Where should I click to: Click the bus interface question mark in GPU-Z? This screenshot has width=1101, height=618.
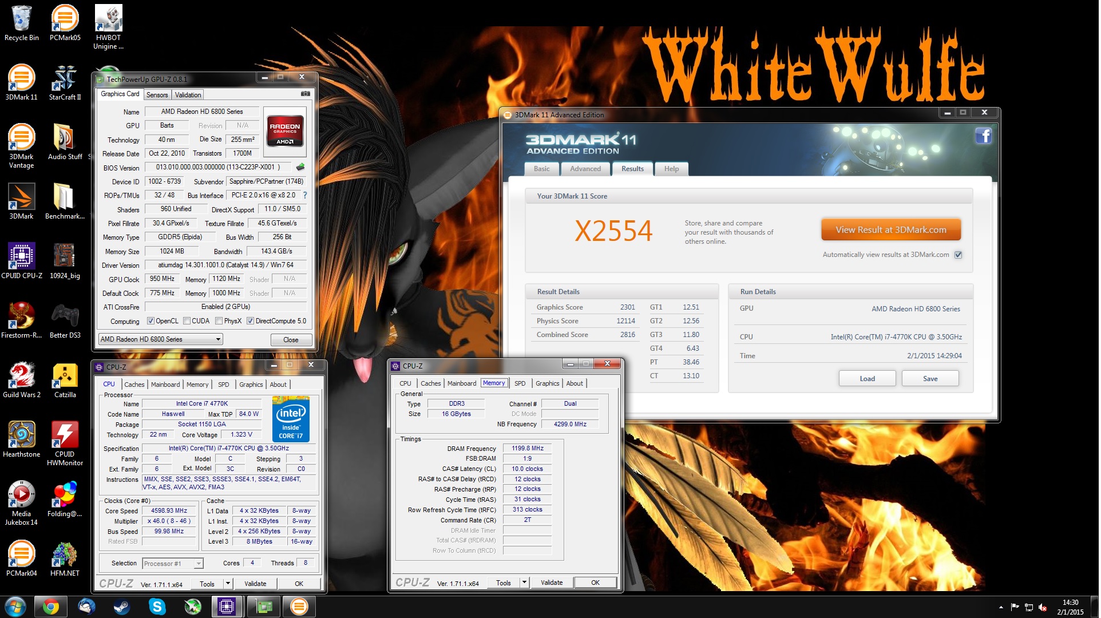tap(305, 195)
